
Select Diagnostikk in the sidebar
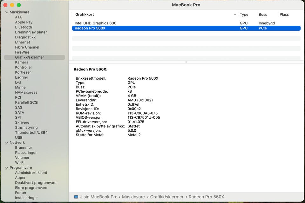25,37
